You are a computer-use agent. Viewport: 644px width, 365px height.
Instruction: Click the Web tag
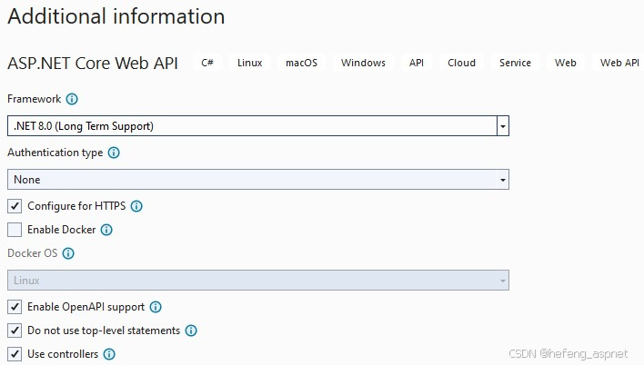click(566, 63)
